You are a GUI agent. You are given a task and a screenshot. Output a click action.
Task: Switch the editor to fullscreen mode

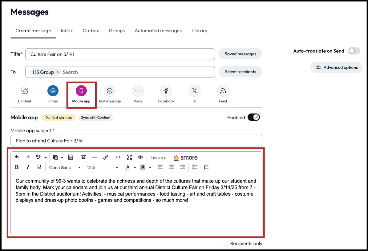[129, 157]
